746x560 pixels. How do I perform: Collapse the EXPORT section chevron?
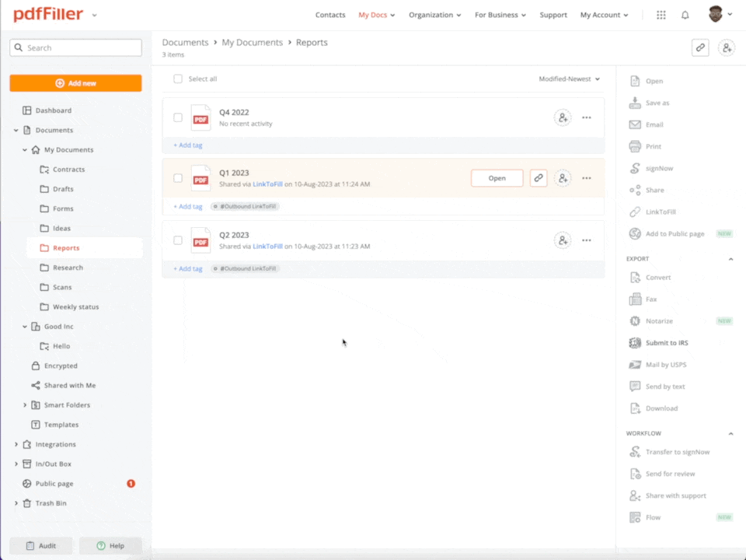[730, 259]
